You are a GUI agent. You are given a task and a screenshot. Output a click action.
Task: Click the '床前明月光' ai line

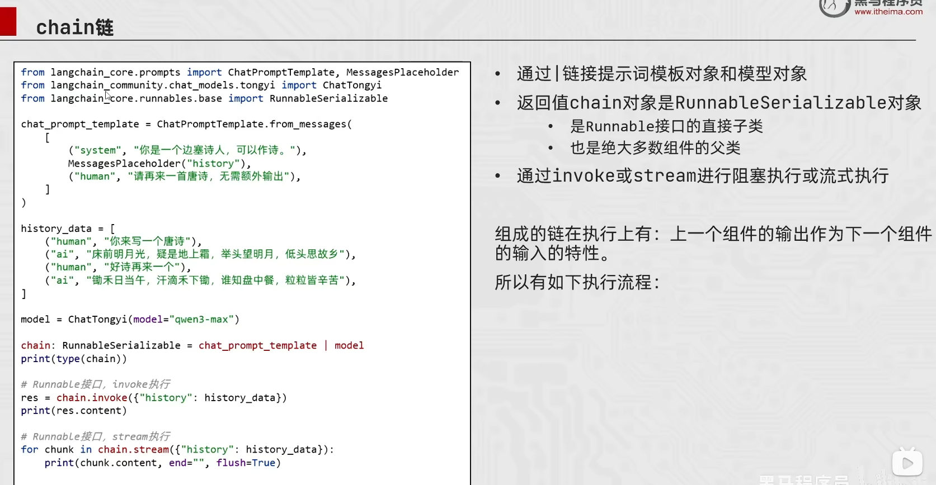(x=200, y=254)
